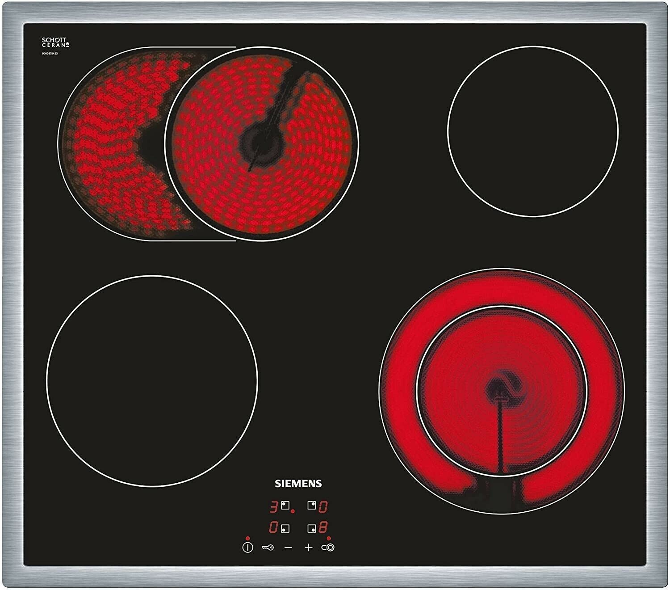This screenshot has width=670, height=590.
Task: Select the front-left zone selector icon
Action: [x=285, y=528]
